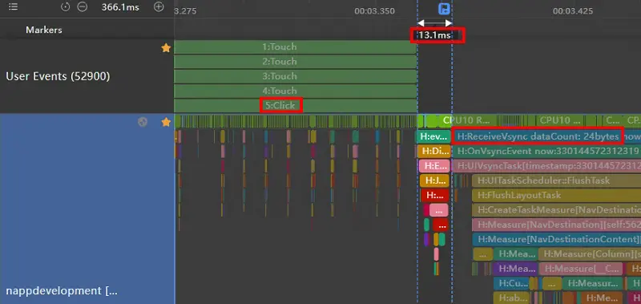Select the H:ab... yellow slice
Screen dimensions: 641x304
[x=511, y=298]
